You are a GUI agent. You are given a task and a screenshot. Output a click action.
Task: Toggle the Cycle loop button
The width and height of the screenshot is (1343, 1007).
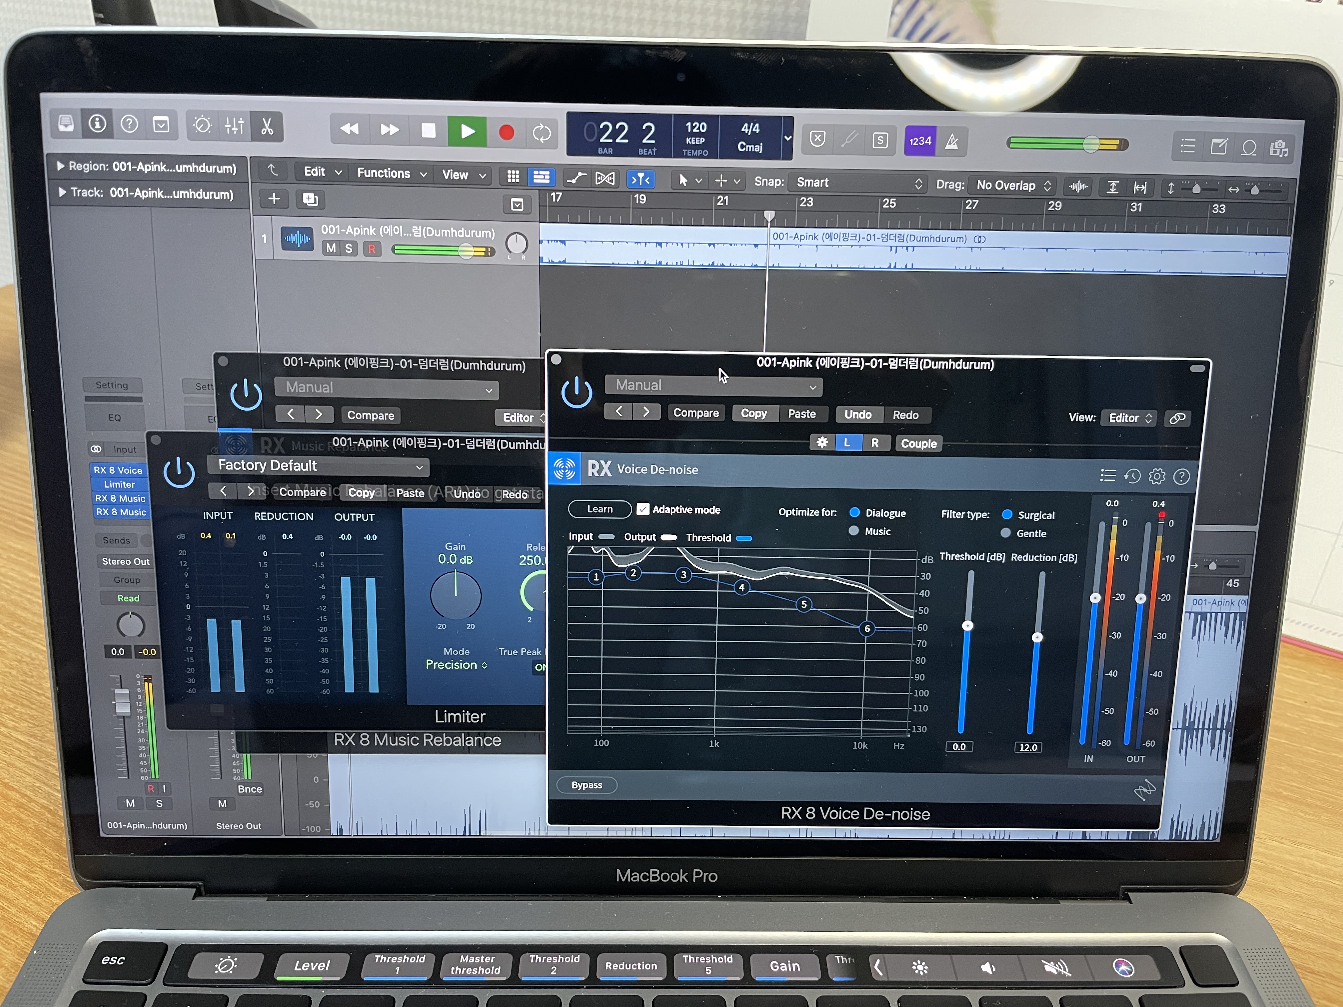click(541, 133)
